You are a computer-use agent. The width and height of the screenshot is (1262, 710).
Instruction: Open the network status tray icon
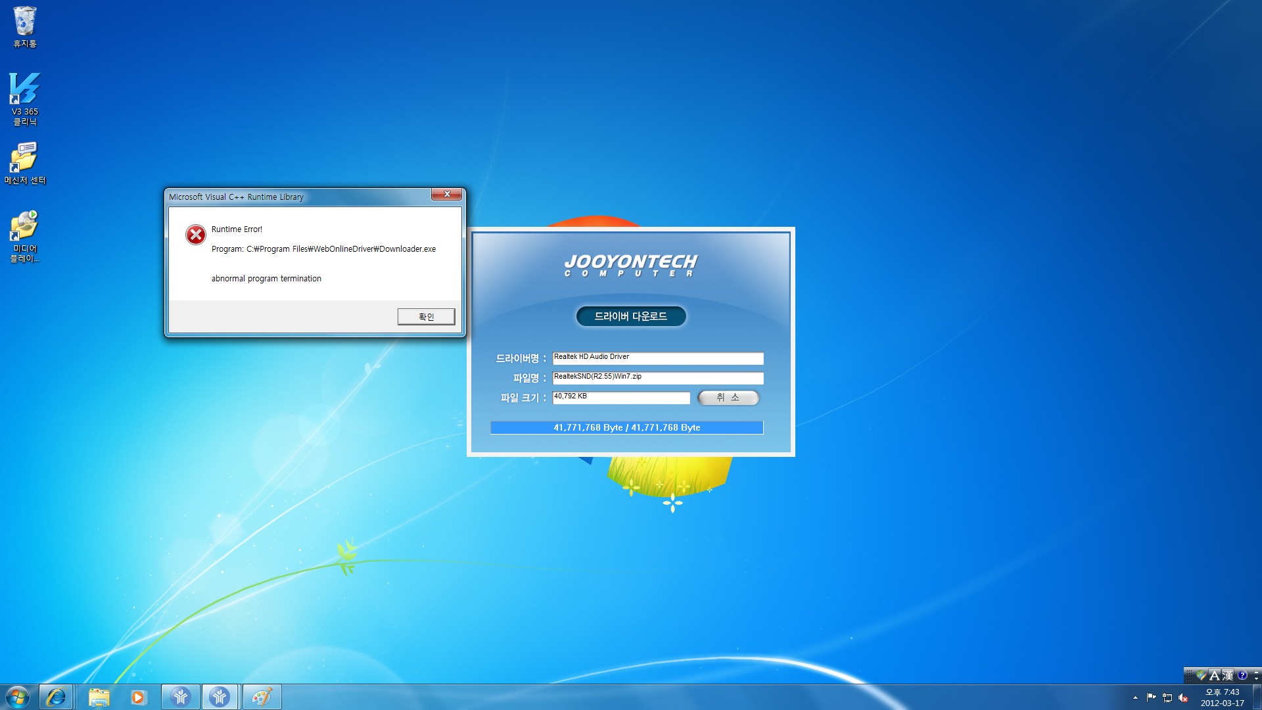point(1167,698)
